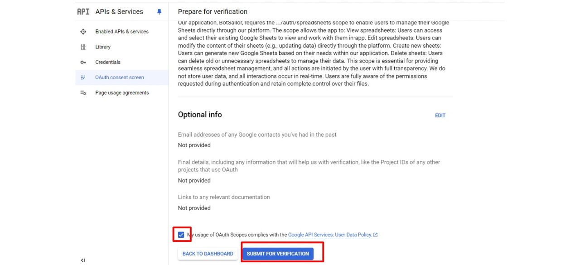This screenshot has width=580, height=265.
Task: Click the Page usage agreements icon
Action: click(83, 93)
